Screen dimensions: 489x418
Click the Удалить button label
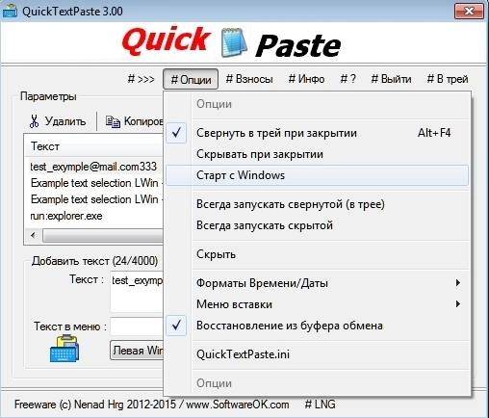65,121
